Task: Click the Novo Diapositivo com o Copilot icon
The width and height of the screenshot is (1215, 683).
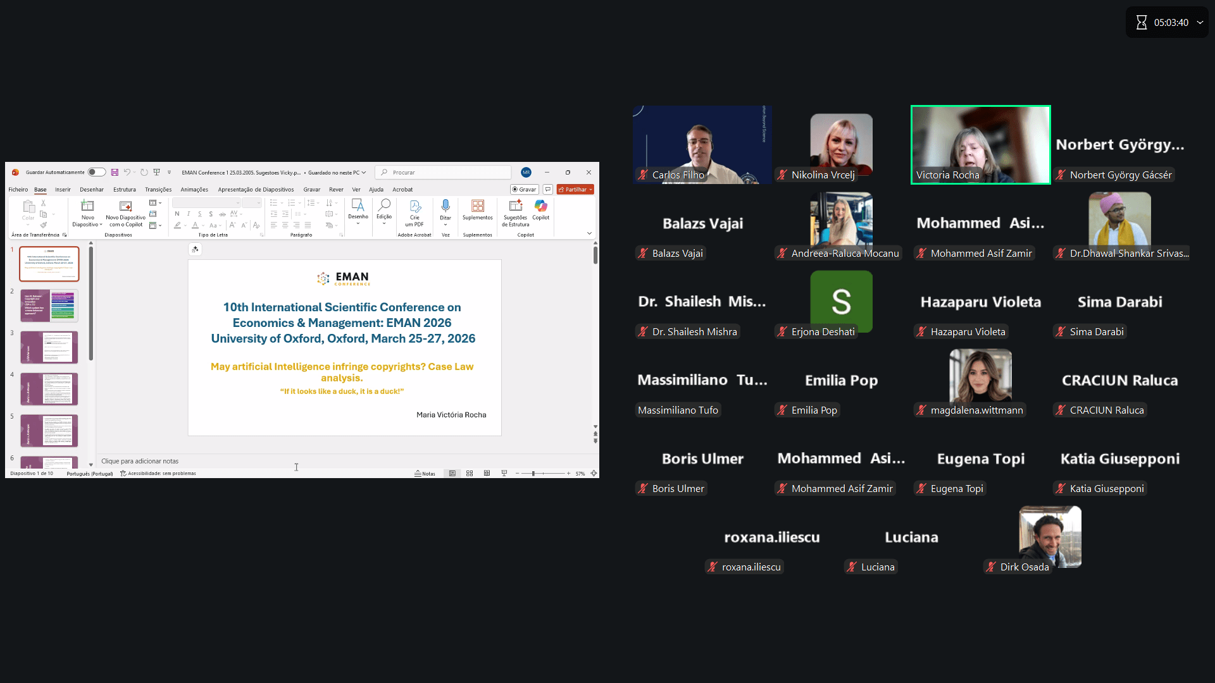Action: pyautogui.click(x=125, y=206)
